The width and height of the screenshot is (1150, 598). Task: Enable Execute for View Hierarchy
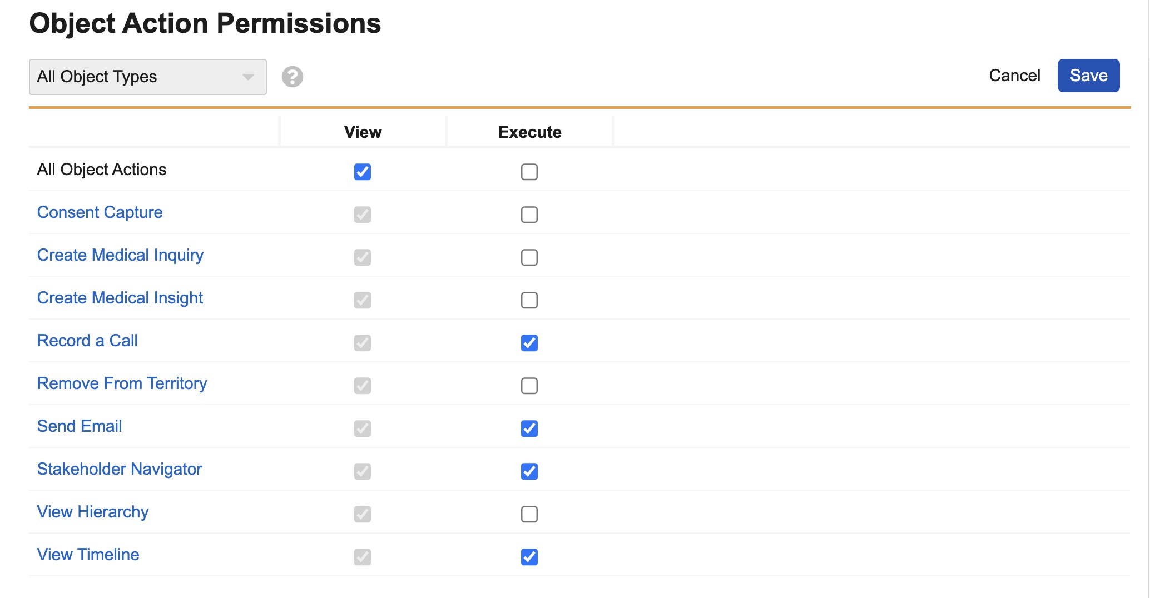point(529,514)
